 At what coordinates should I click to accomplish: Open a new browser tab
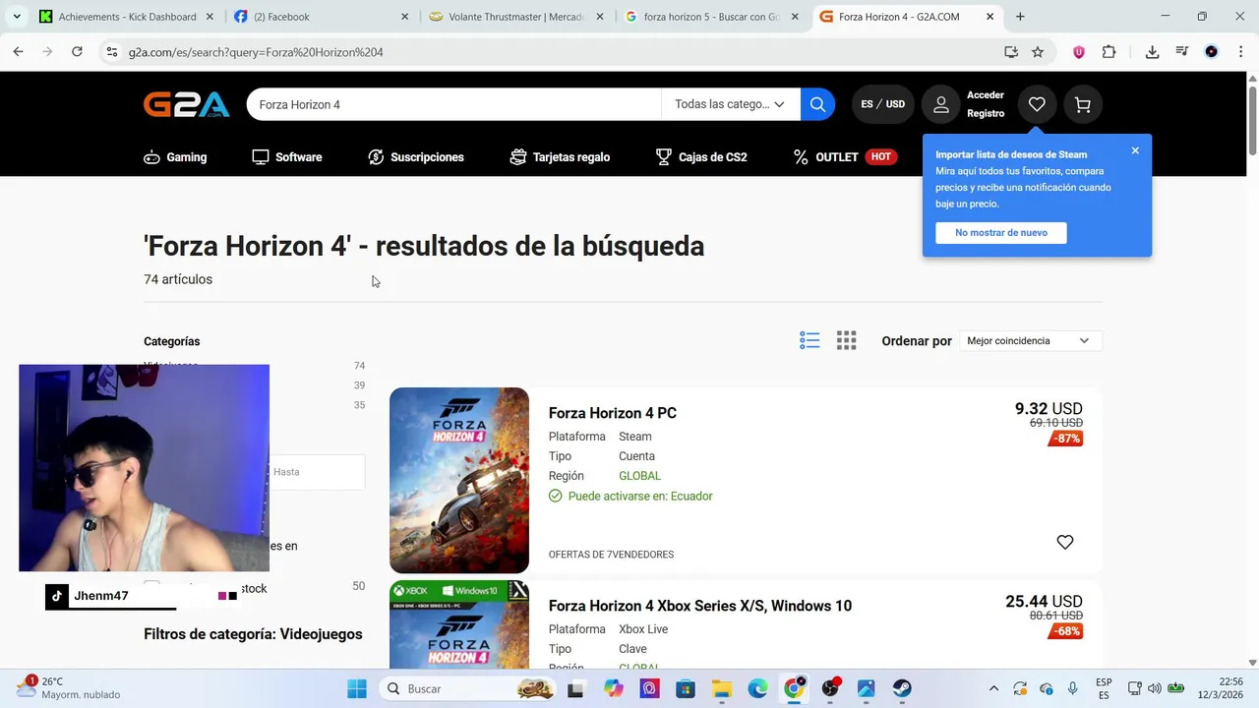click(x=1020, y=17)
